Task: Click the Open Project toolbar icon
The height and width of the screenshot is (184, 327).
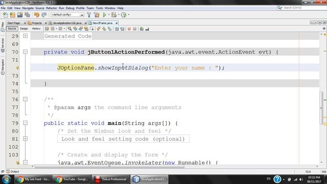Action: click(x=20, y=15)
